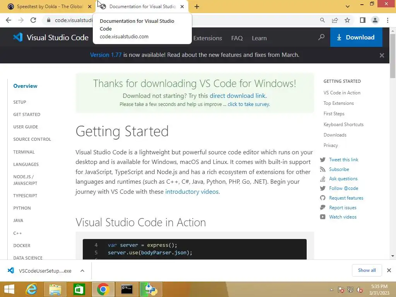Open a new tab with plus button
The height and width of the screenshot is (297, 396).
point(197,7)
